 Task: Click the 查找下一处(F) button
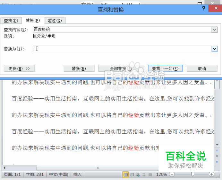click(x=165, y=68)
